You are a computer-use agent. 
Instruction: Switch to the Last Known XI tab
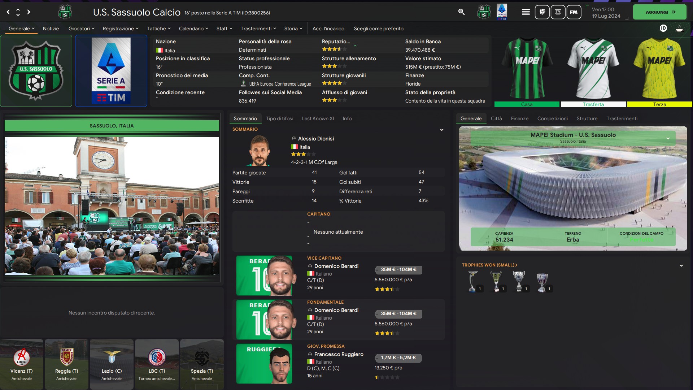pyautogui.click(x=318, y=118)
